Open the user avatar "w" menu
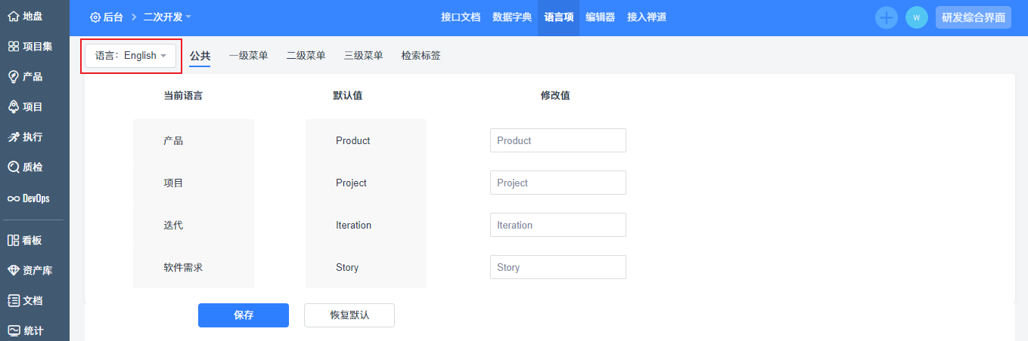Viewport: 1028px width, 341px height. [x=917, y=17]
